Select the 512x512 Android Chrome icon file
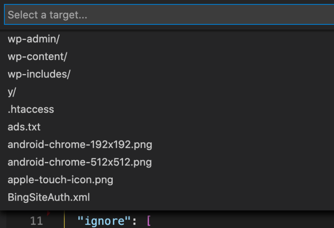Image resolution: width=334 pixels, height=228 pixels. pyautogui.click(x=80, y=162)
